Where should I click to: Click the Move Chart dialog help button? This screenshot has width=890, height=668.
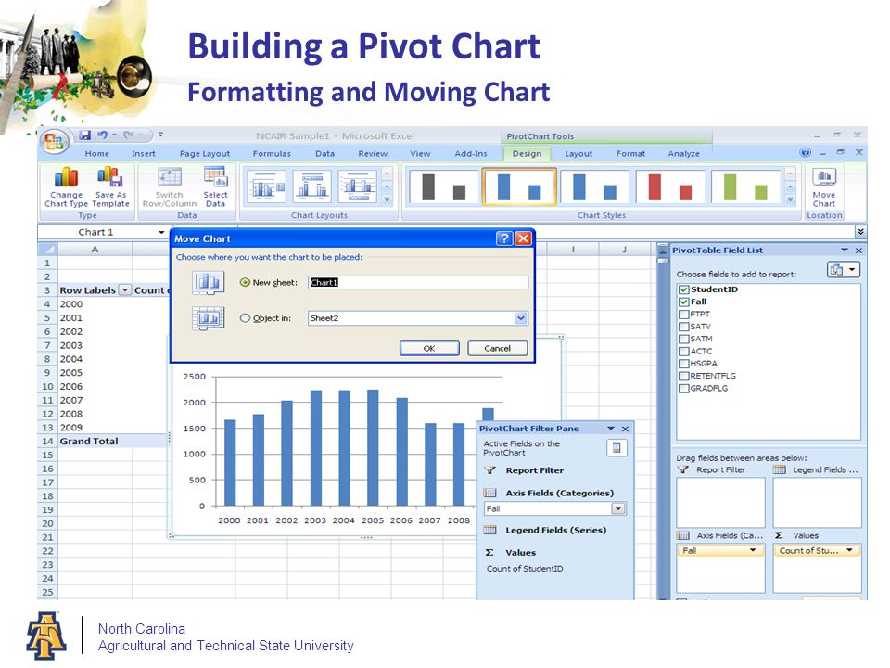(503, 238)
